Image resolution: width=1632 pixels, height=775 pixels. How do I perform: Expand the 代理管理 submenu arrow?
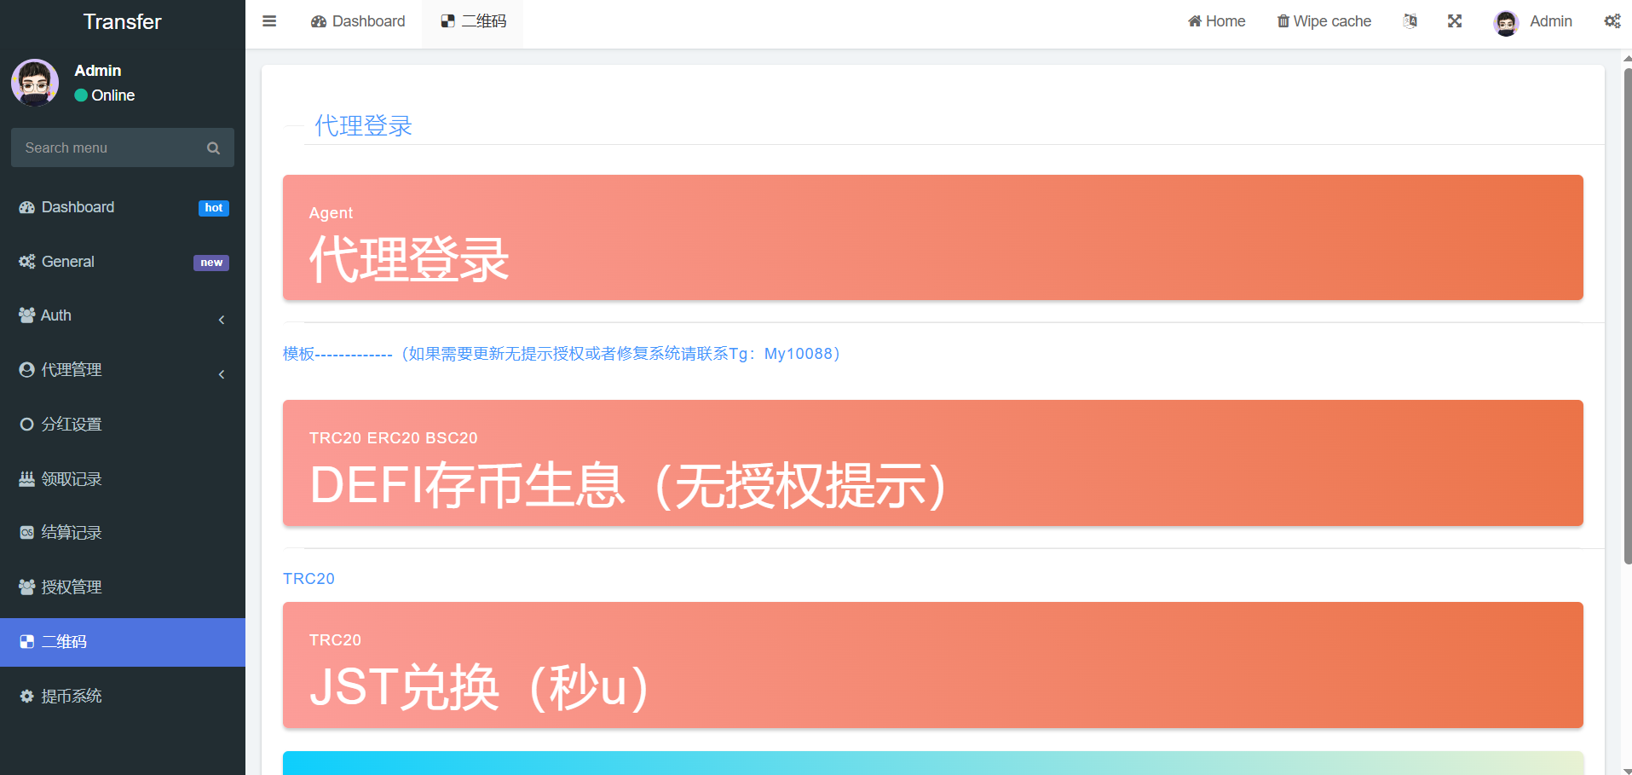(222, 374)
